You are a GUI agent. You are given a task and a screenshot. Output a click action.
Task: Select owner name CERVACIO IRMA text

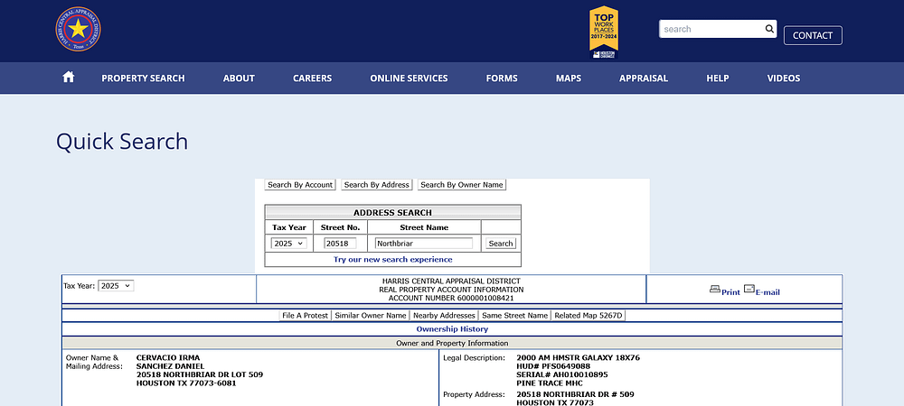click(168, 357)
